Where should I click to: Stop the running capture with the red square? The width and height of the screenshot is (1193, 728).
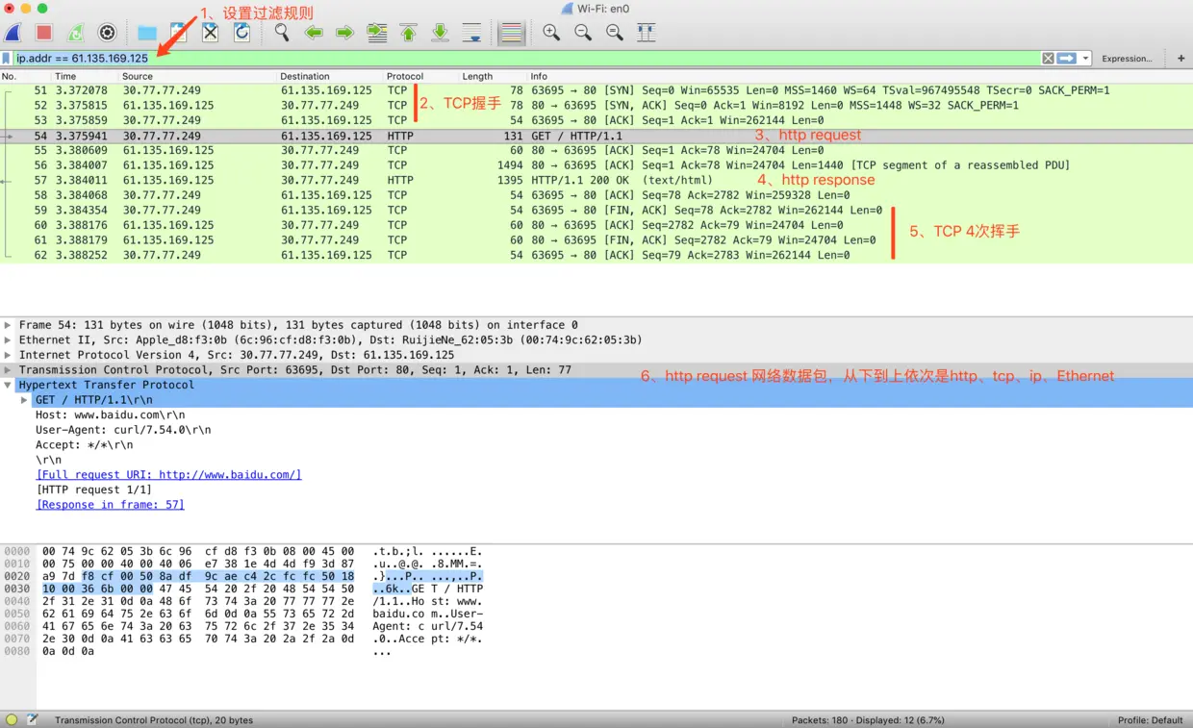[44, 33]
